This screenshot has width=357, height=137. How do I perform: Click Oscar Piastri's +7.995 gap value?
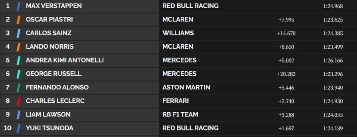pos(286,20)
